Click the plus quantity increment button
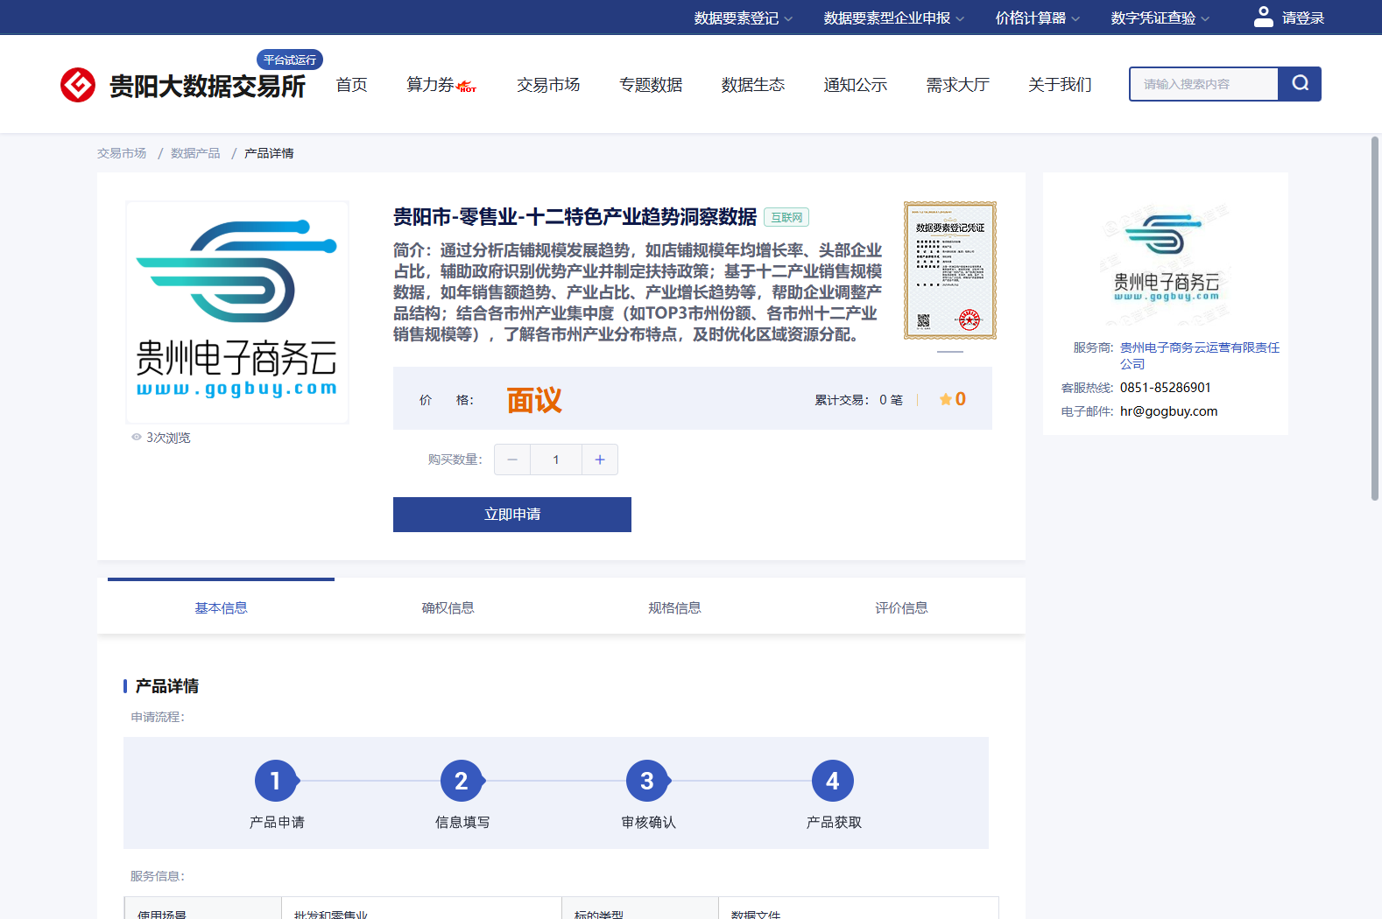The image size is (1382, 919). pos(600,459)
